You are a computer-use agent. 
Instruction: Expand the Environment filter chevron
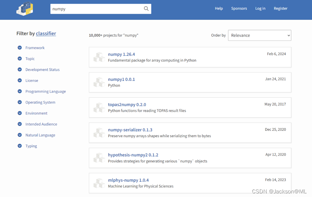point(20,113)
